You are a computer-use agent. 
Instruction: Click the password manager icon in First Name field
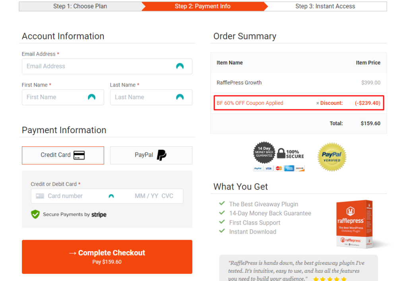pos(92,97)
